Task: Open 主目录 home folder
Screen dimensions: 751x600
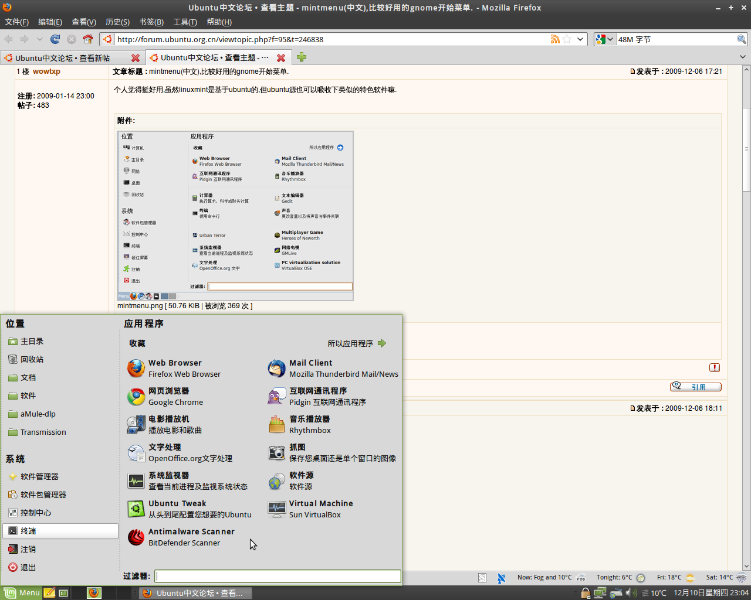Action: pyautogui.click(x=60, y=342)
